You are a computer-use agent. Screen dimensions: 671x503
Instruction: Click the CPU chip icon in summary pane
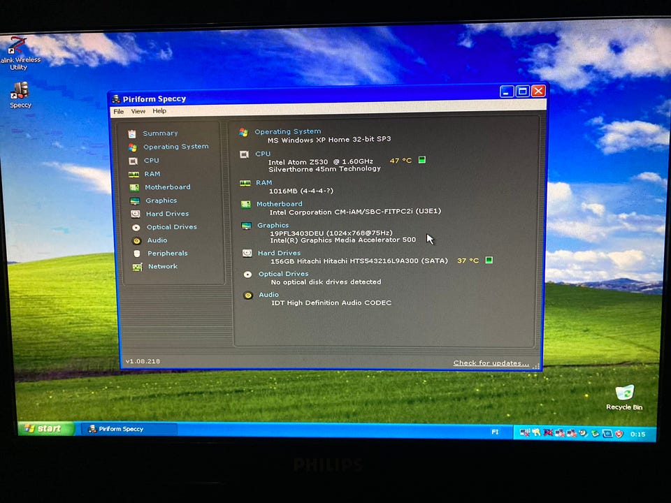click(x=244, y=154)
